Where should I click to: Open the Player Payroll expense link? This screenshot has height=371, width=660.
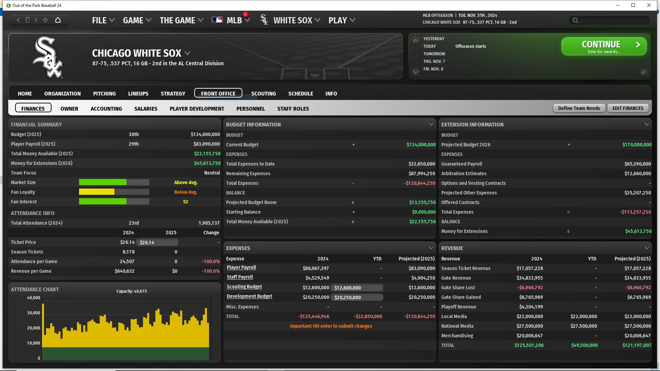pyautogui.click(x=241, y=268)
